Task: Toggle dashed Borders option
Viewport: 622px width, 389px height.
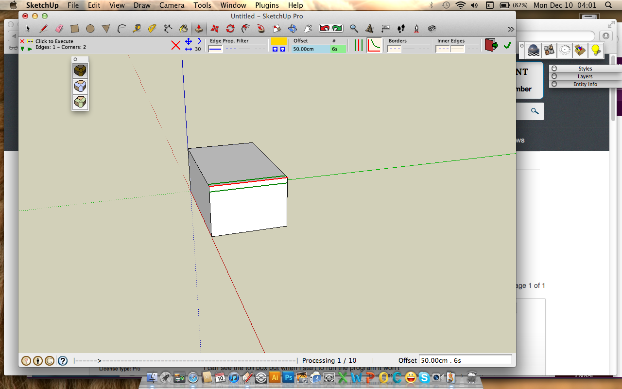Action: click(394, 49)
